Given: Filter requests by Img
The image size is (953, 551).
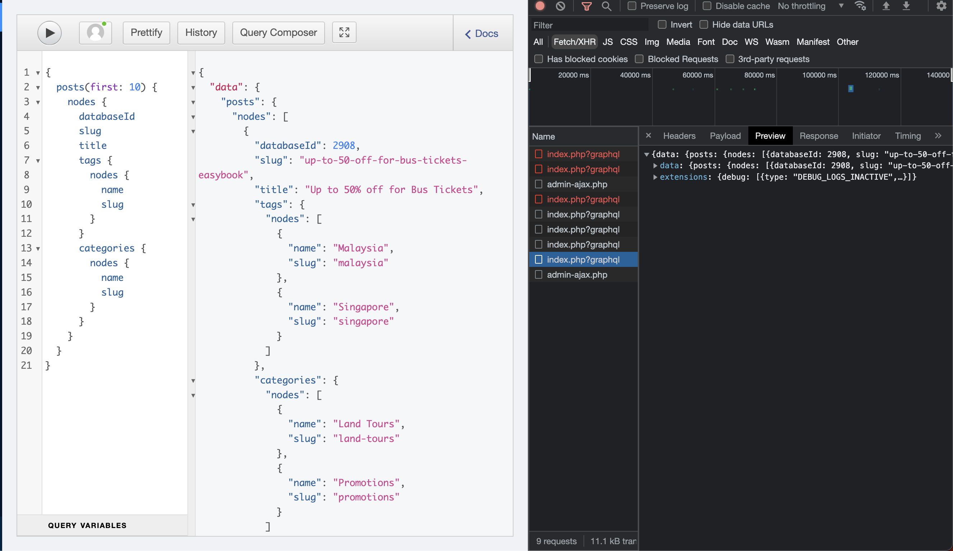Looking at the screenshot, I should [652, 42].
